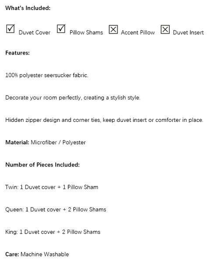This screenshot has height=262, width=210.
Task: Select the 'Pillow Shams' label
Action: click(86, 32)
